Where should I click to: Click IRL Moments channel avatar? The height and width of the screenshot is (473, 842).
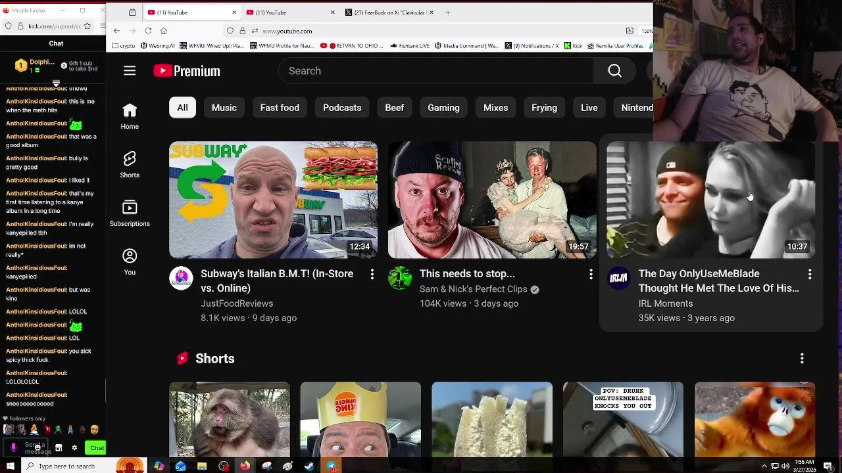(x=619, y=279)
